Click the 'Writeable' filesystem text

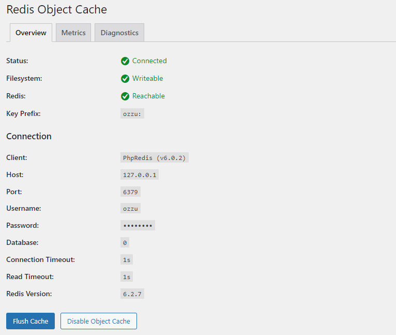click(x=148, y=78)
